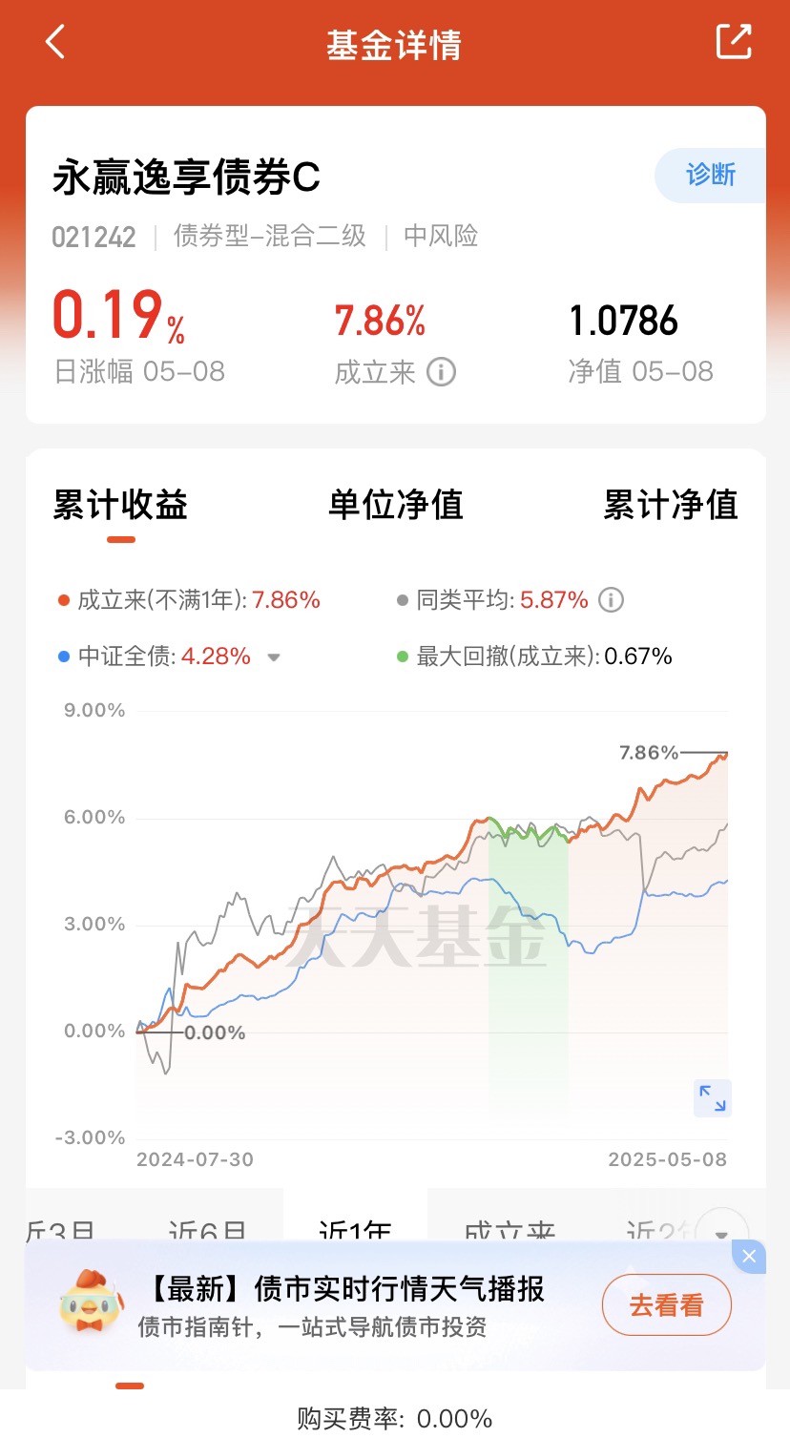The image size is (790, 1438).
Task: Tap the orange 成立来 legend dot
Action: [64, 601]
